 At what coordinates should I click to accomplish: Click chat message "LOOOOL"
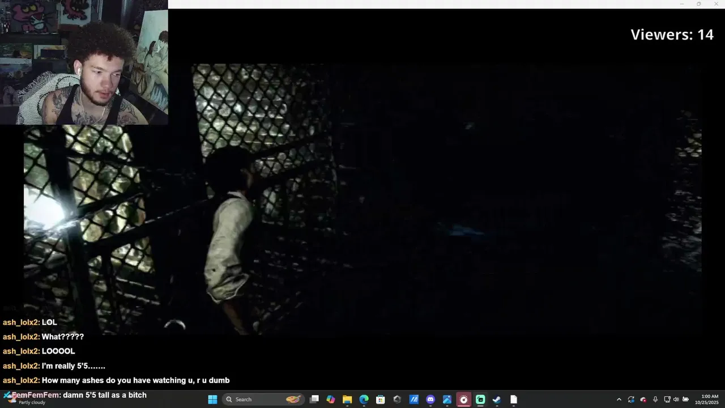coord(58,351)
